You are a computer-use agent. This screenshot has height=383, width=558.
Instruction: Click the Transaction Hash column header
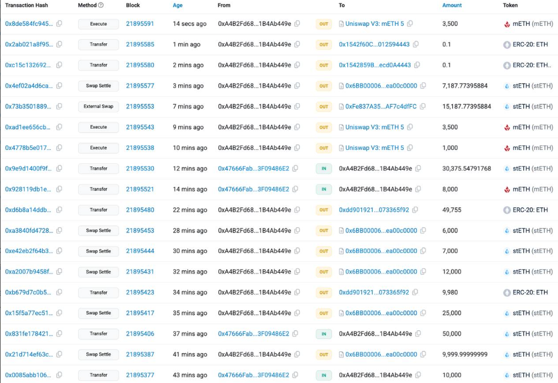(26, 5)
